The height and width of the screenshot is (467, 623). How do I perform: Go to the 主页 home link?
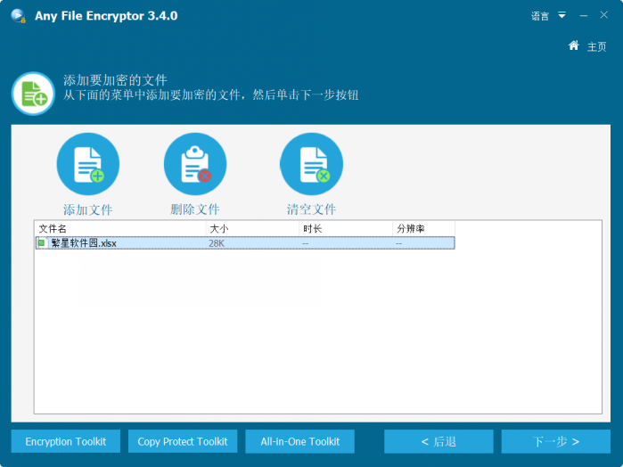coord(596,46)
